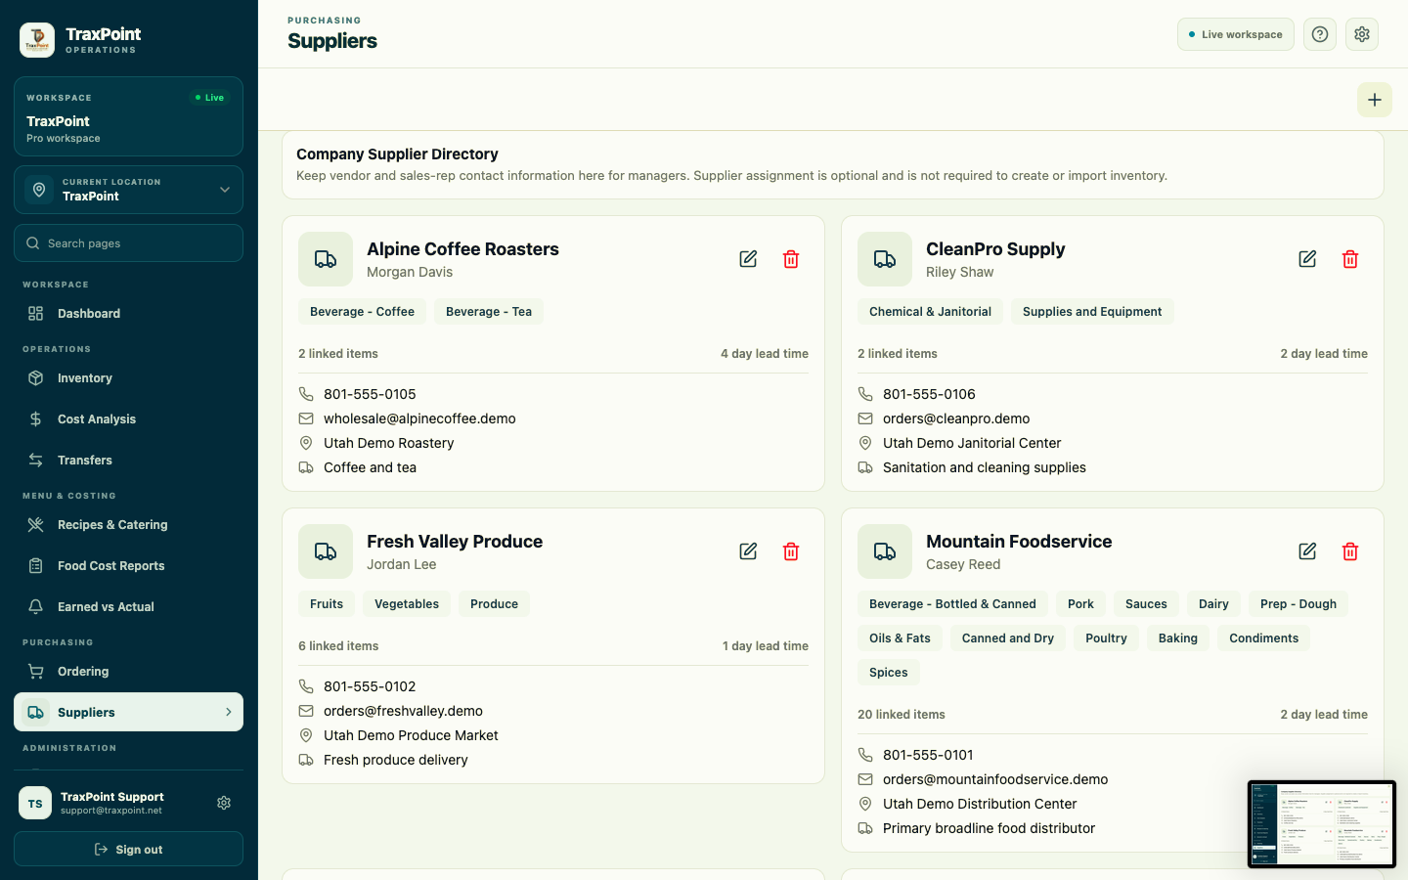The width and height of the screenshot is (1408, 880).
Task: Open the Ordering page
Action: tap(128, 672)
